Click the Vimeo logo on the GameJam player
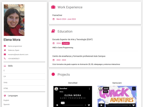 point(133,105)
